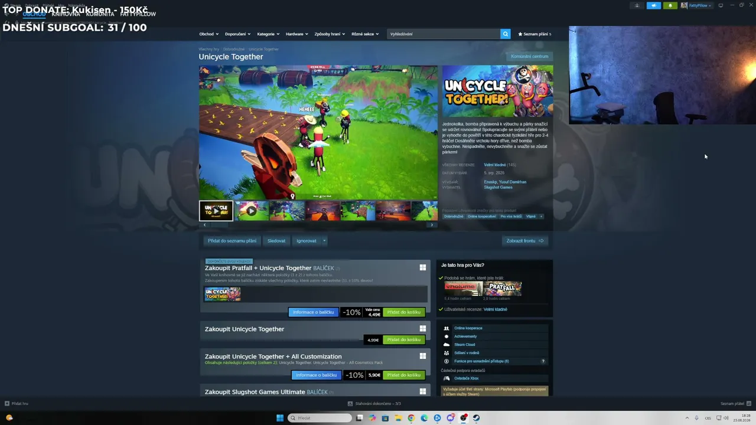Add All Customization 5,90€ to cart
The width and height of the screenshot is (756, 425).
(404, 375)
